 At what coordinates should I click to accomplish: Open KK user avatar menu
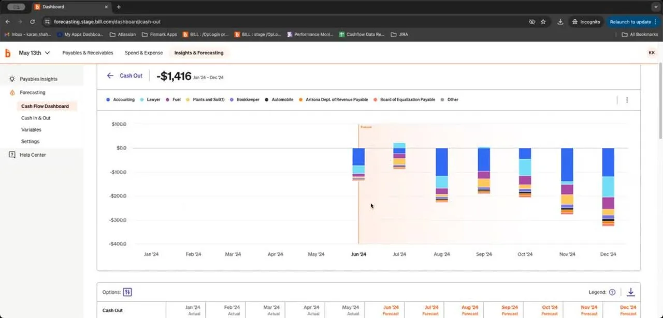coord(651,53)
